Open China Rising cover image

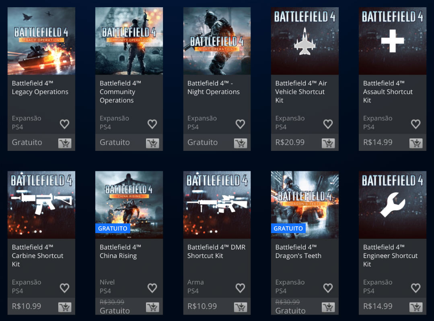pyautogui.click(x=129, y=205)
